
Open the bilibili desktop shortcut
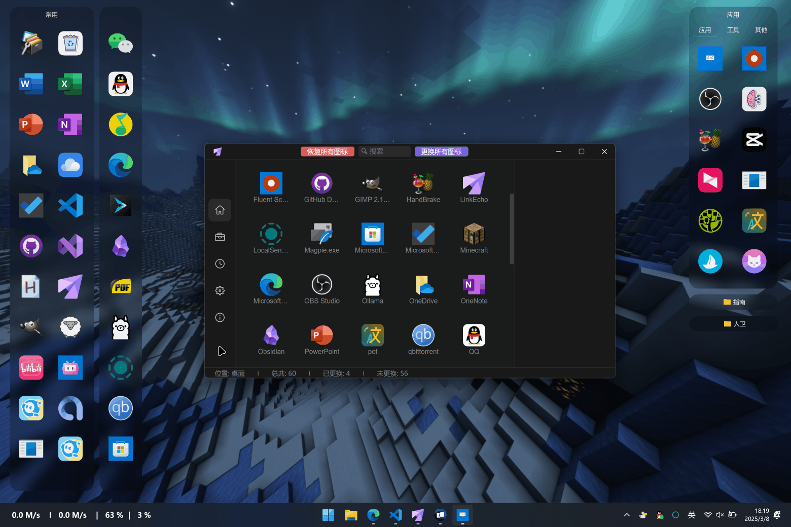(31, 368)
